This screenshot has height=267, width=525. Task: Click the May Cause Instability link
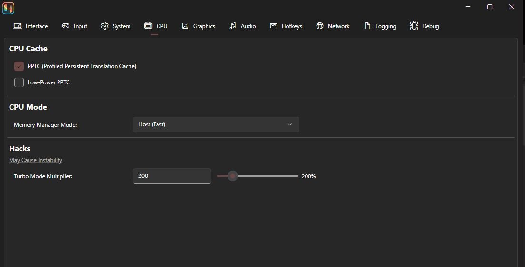(36, 160)
